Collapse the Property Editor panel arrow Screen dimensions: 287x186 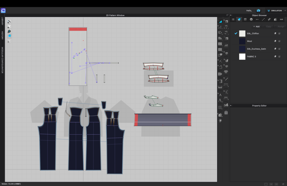231,106
